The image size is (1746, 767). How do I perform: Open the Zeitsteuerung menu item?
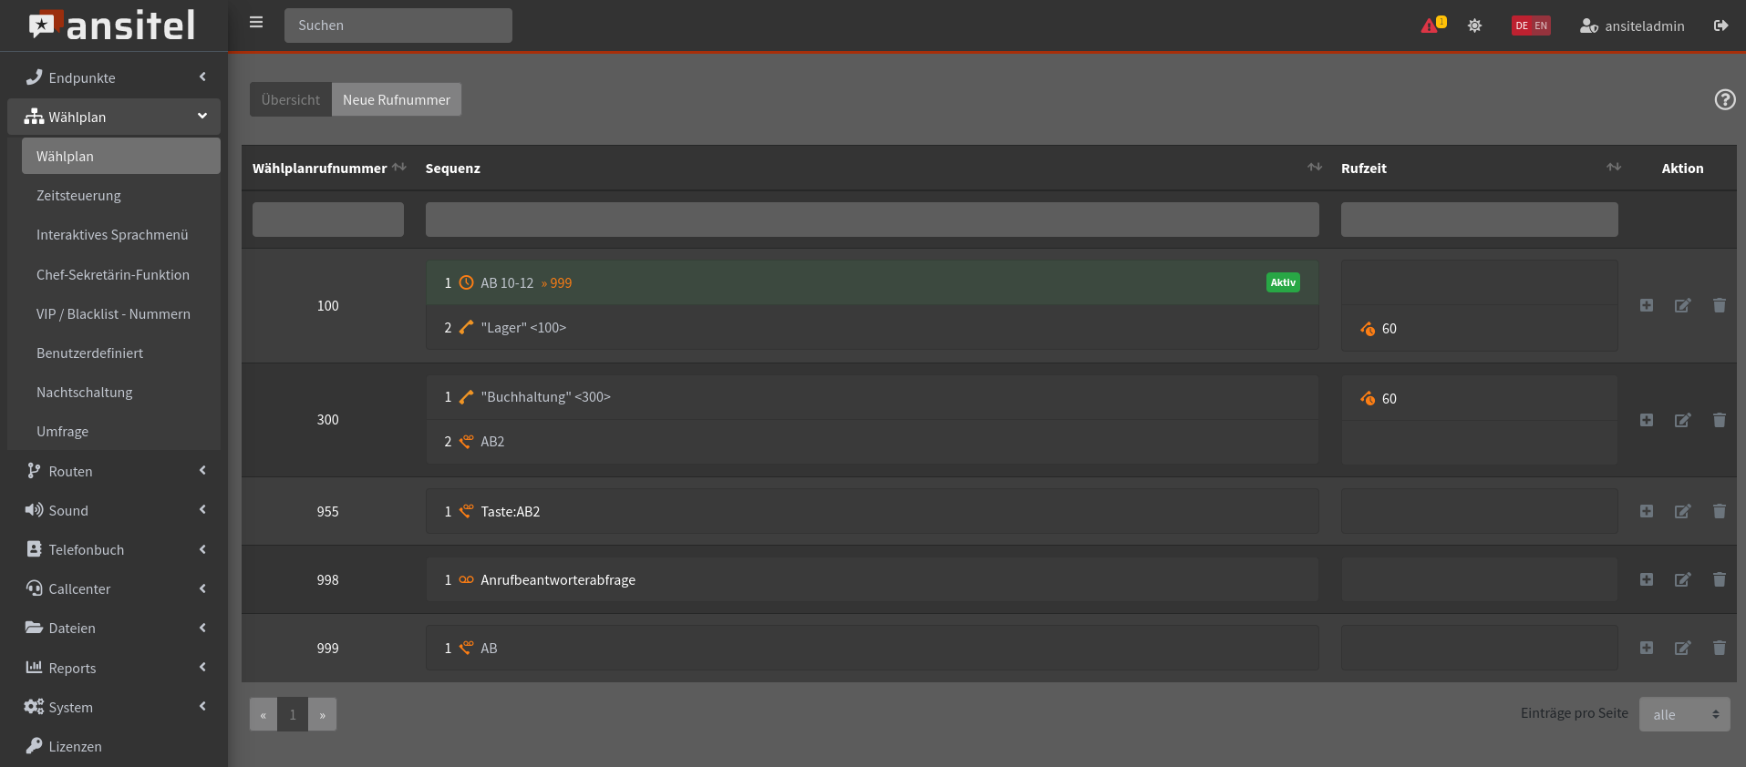(78, 196)
